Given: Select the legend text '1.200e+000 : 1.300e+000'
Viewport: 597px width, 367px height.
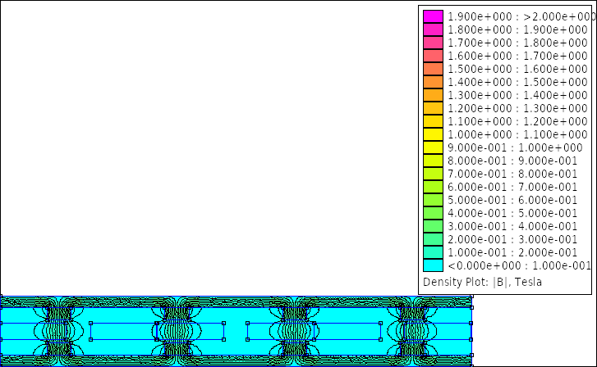Looking at the screenshot, I should coord(518,108).
